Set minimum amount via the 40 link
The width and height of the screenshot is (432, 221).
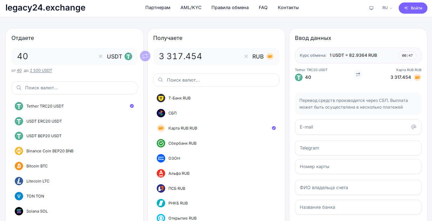pyautogui.click(x=19, y=70)
